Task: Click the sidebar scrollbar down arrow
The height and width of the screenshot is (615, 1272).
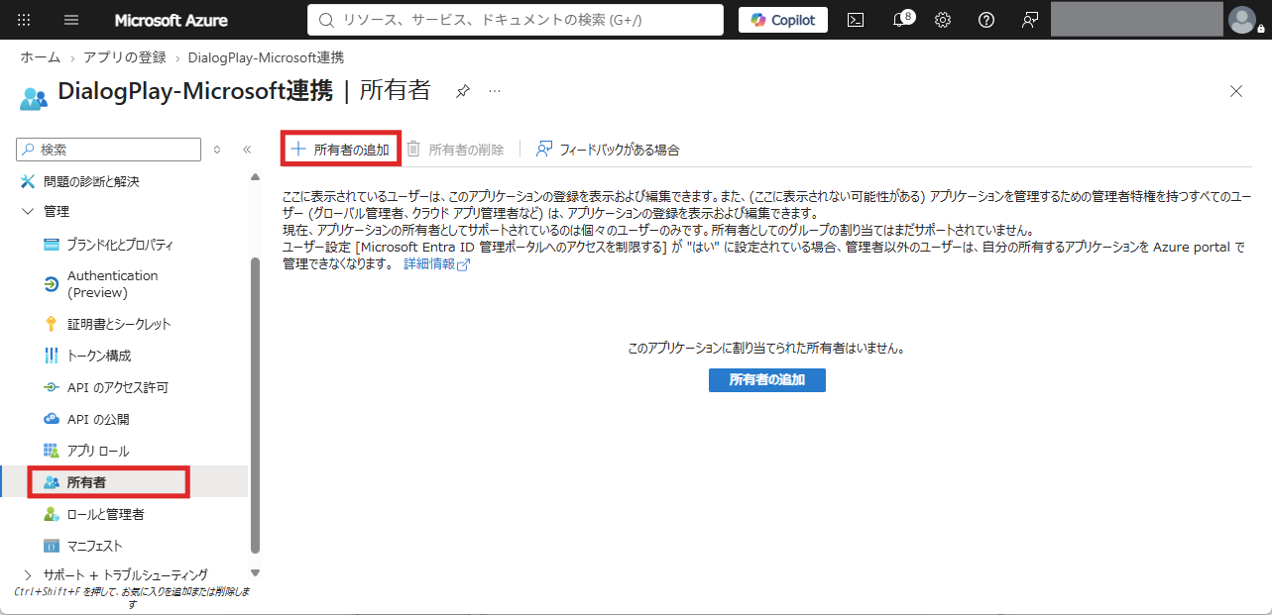Action: (256, 572)
